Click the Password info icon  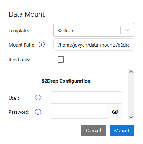(38, 112)
